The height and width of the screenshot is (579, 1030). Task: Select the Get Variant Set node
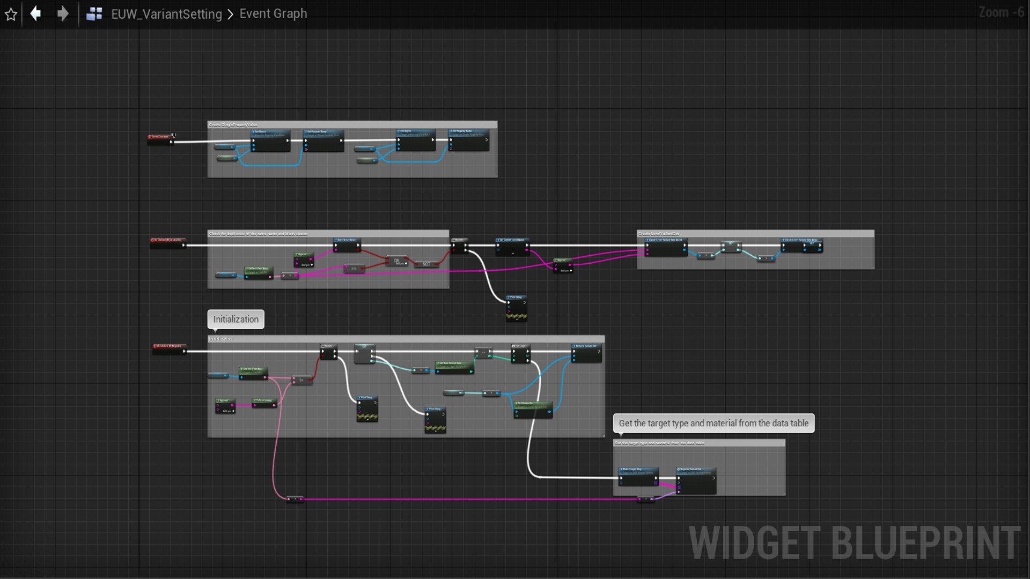click(x=533, y=410)
